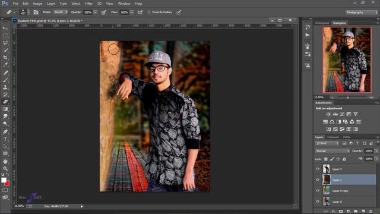Add a Curves adjustment
The image size is (380, 214).
pos(342,114)
